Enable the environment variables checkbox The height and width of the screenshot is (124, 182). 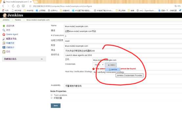click(52, 98)
